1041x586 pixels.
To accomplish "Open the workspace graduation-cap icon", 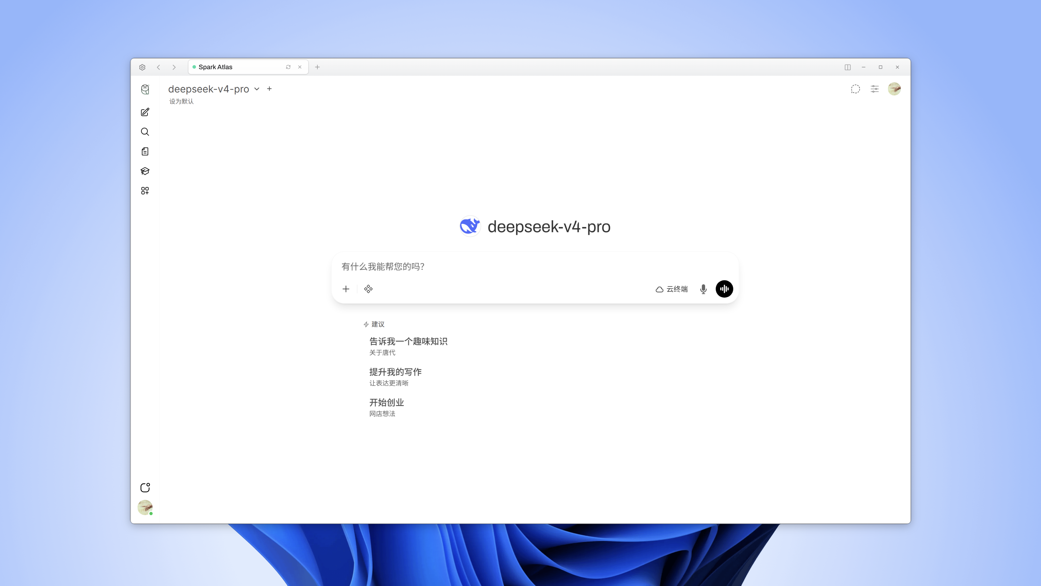I will pyautogui.click(x=145, y=171).
